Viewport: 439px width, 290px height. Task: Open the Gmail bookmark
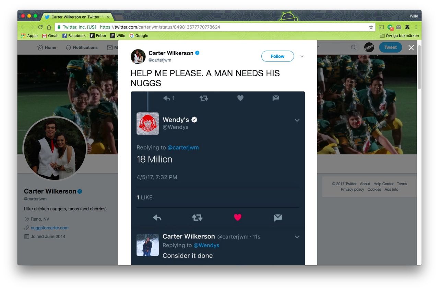point(50,36)
